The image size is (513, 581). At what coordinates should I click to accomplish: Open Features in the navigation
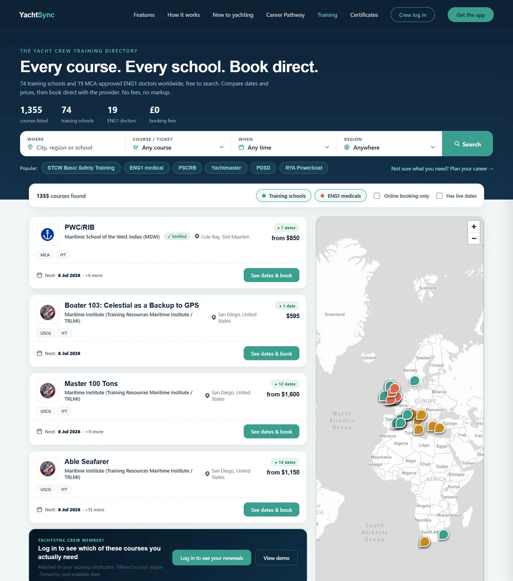tap(144, 15)
